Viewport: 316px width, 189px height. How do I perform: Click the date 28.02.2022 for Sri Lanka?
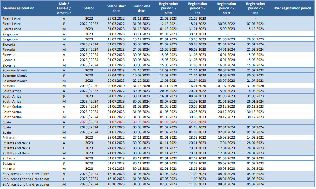(x=198, y=138)
